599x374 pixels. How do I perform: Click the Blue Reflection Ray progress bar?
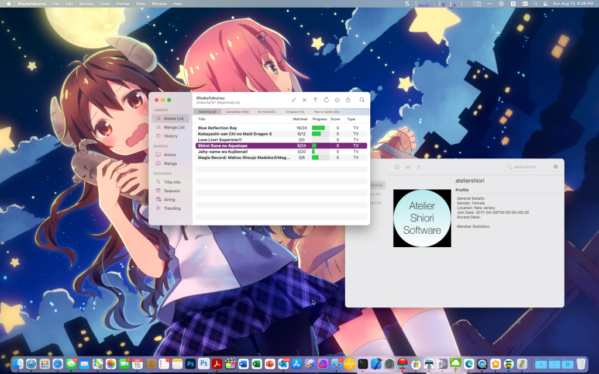320,128
